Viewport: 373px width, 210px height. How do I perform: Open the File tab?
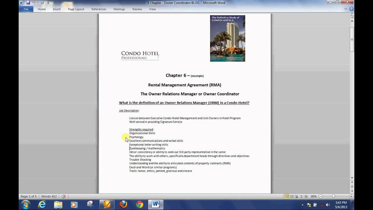[26, 9]
